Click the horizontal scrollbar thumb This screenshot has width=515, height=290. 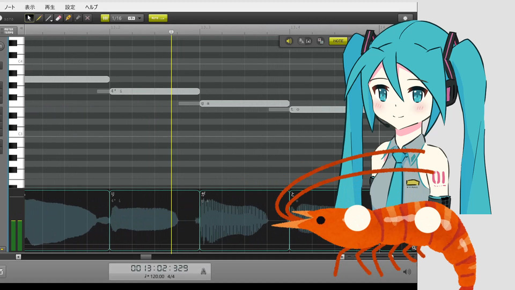tap(146, 257)
